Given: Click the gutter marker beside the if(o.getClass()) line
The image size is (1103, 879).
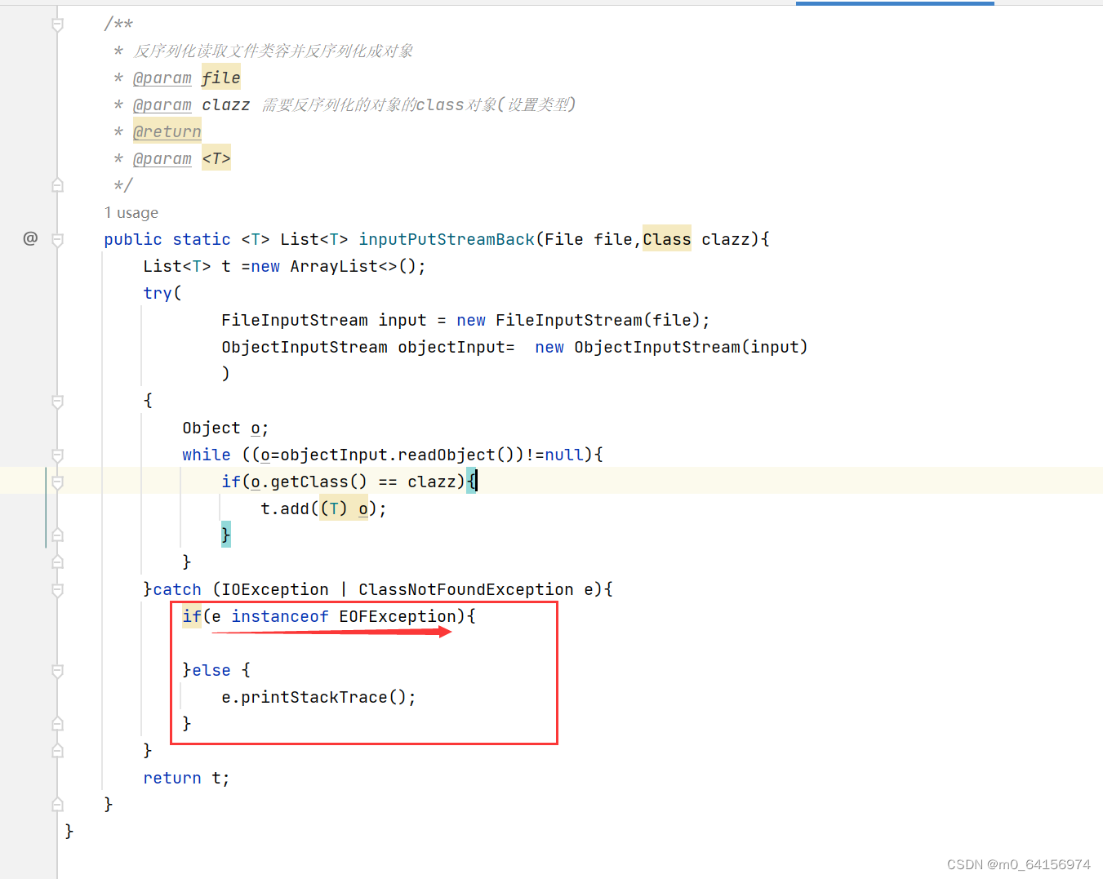Looking at the screenshot, I should 57,481.
